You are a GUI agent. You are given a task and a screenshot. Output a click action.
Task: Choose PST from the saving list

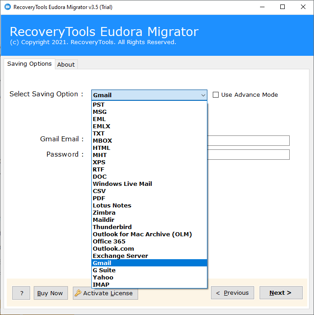[149, 105]
